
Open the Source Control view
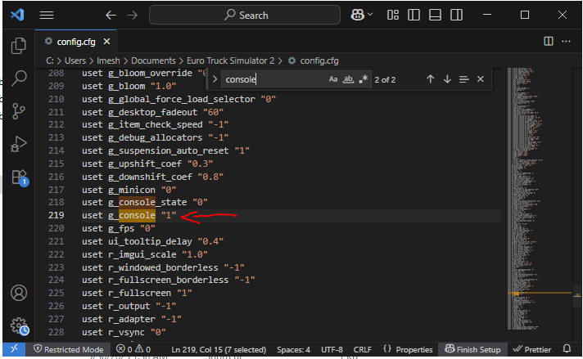[19, 111]
